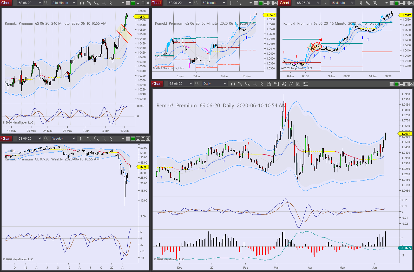Toggle green interval link in 60 Minute chart

pos(261,3)
